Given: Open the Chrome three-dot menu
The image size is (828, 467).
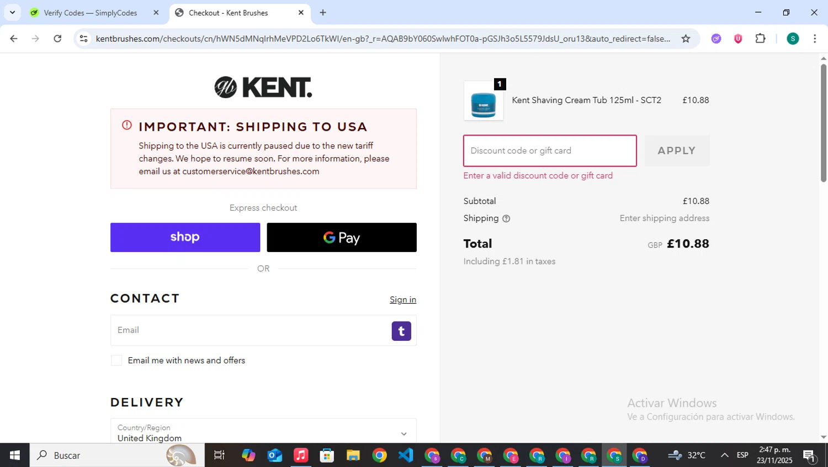Looking at the screenshot, I should click(815, 39).
